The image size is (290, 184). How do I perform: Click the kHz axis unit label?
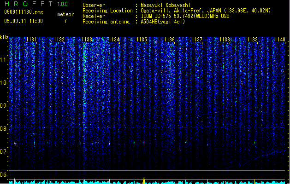click(4, 37)
